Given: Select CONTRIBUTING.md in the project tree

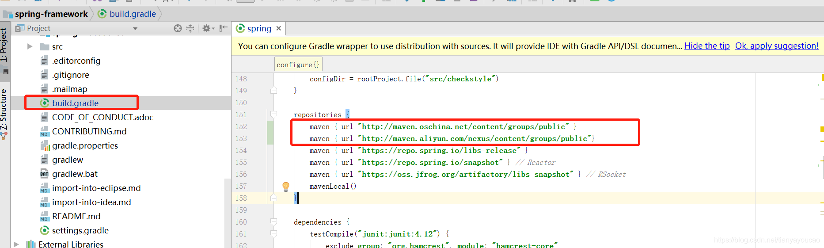Looking at the screenshot, I should 89,131.
